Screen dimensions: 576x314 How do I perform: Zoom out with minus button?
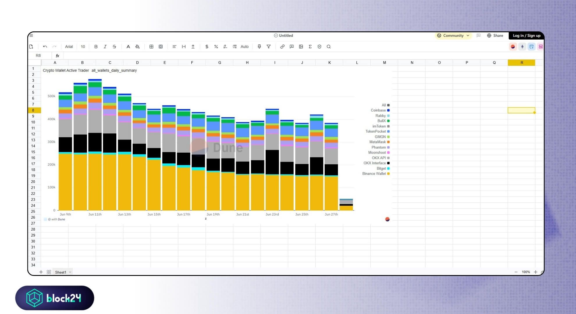(516, 272)
